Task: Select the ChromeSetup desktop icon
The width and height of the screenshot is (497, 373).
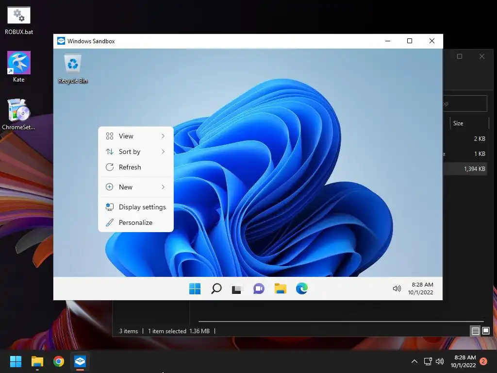Action: coord(18,115)
